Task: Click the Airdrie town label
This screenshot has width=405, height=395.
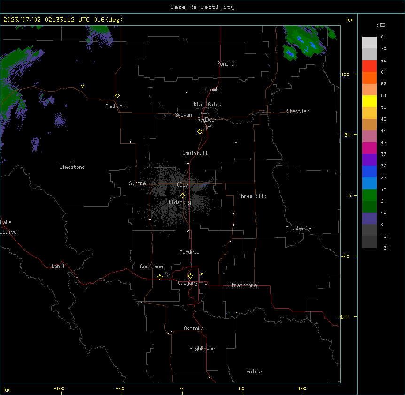Action: pyautogui.click(x=190, y=252)
